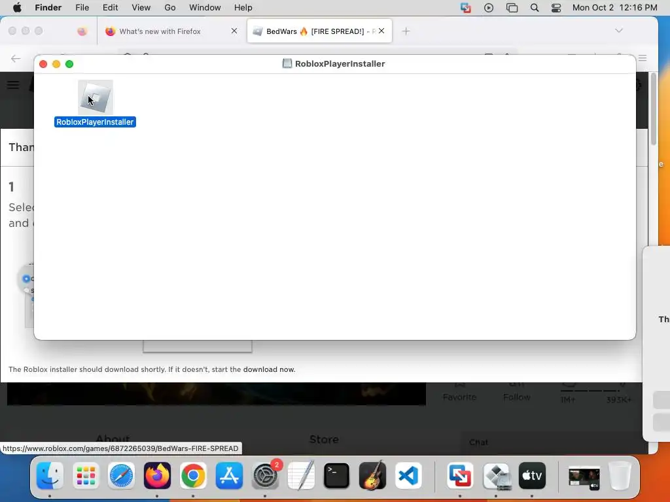
Task: Open Firefox hamburger application menu
Action: (643, 58)
